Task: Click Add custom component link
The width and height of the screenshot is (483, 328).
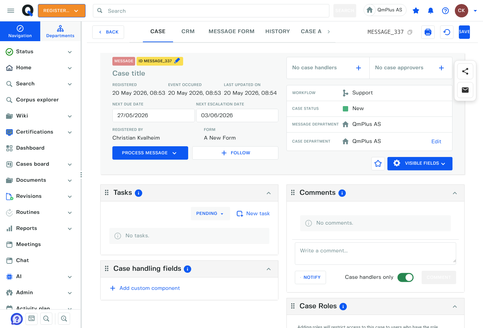Action: tap(145, 288)
